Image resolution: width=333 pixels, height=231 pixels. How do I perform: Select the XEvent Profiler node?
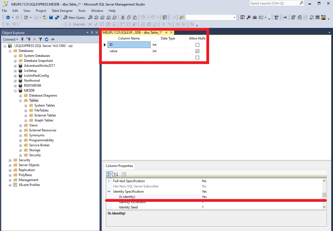[x=29, y=185]
